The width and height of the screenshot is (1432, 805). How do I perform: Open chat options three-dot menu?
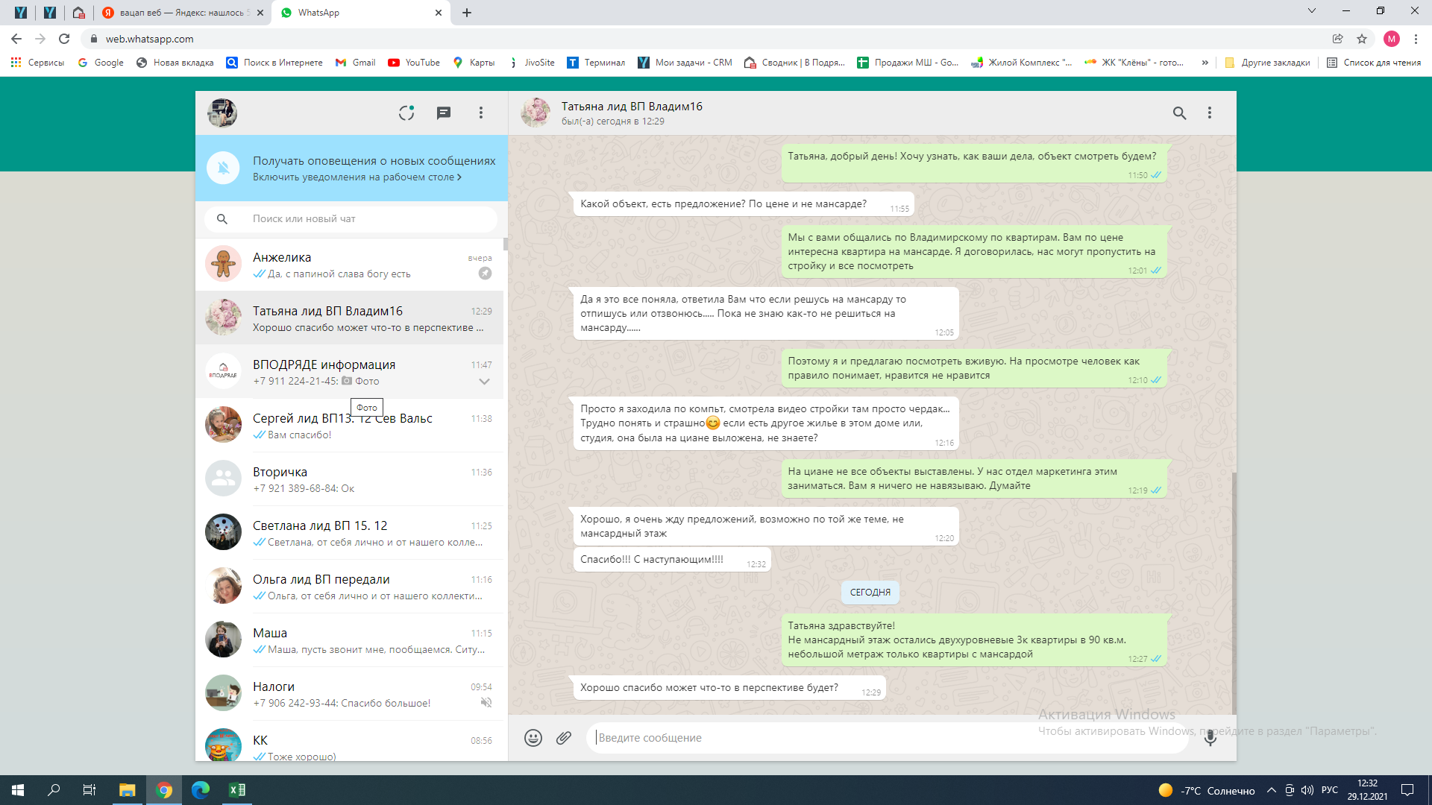(1210, 113)
